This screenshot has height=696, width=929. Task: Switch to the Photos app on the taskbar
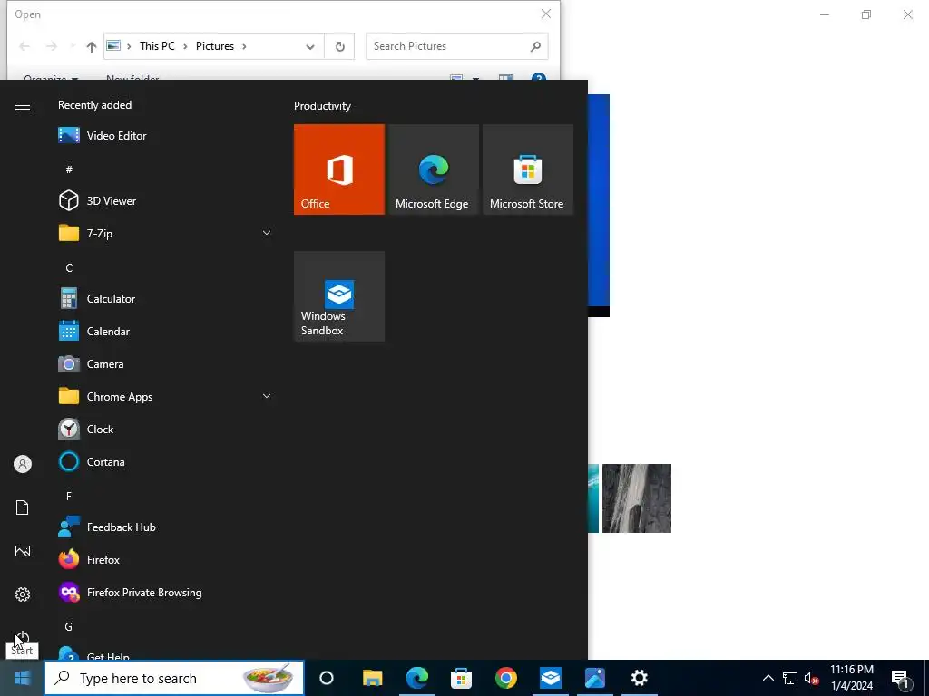click(595, 678)
